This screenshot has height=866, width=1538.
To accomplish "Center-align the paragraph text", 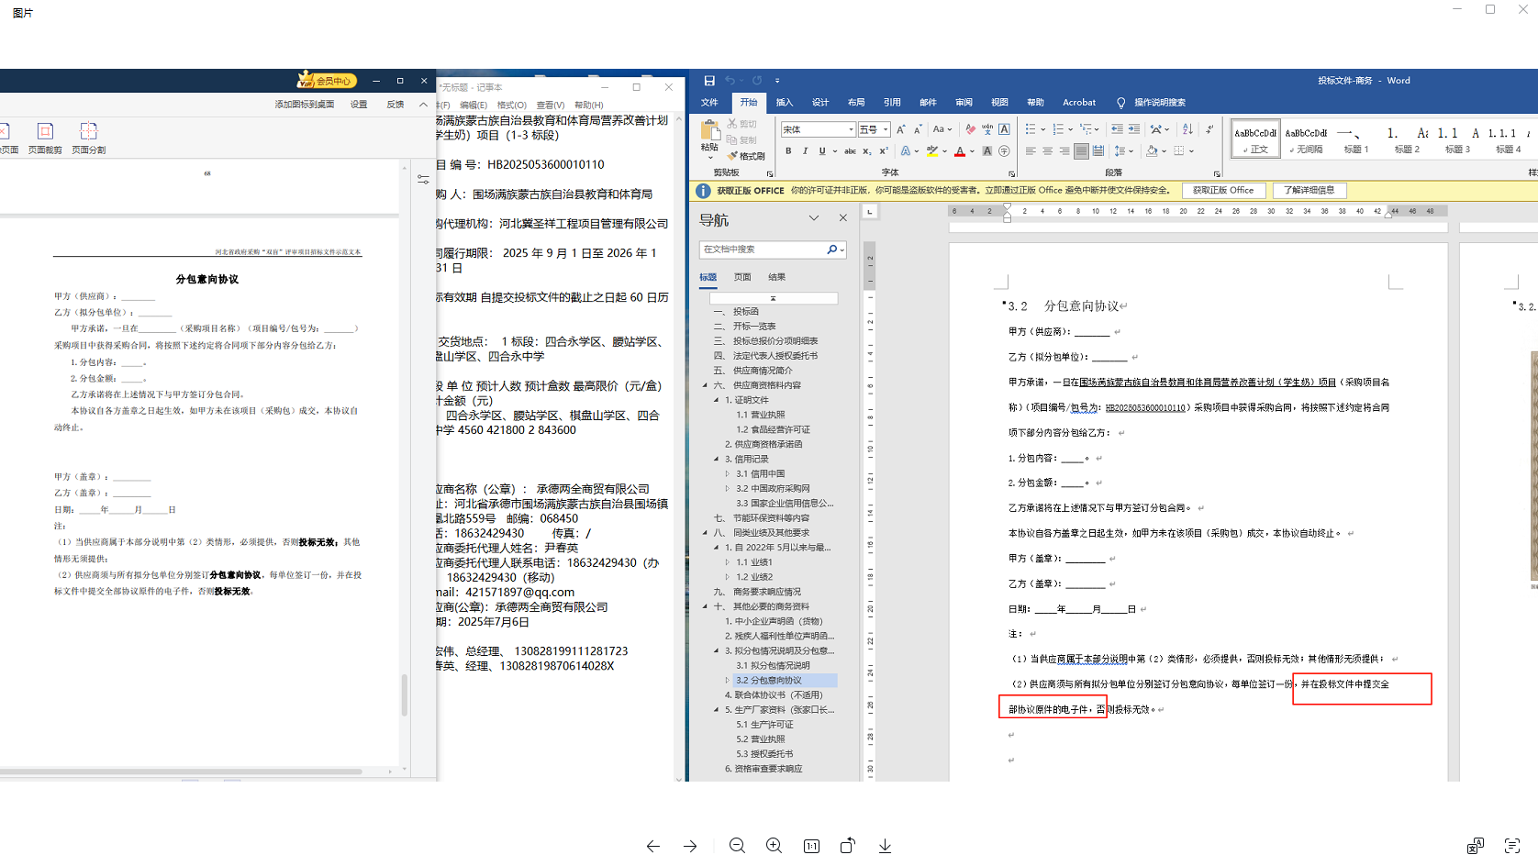I will pyautogui.click(x=1047, y=151).
